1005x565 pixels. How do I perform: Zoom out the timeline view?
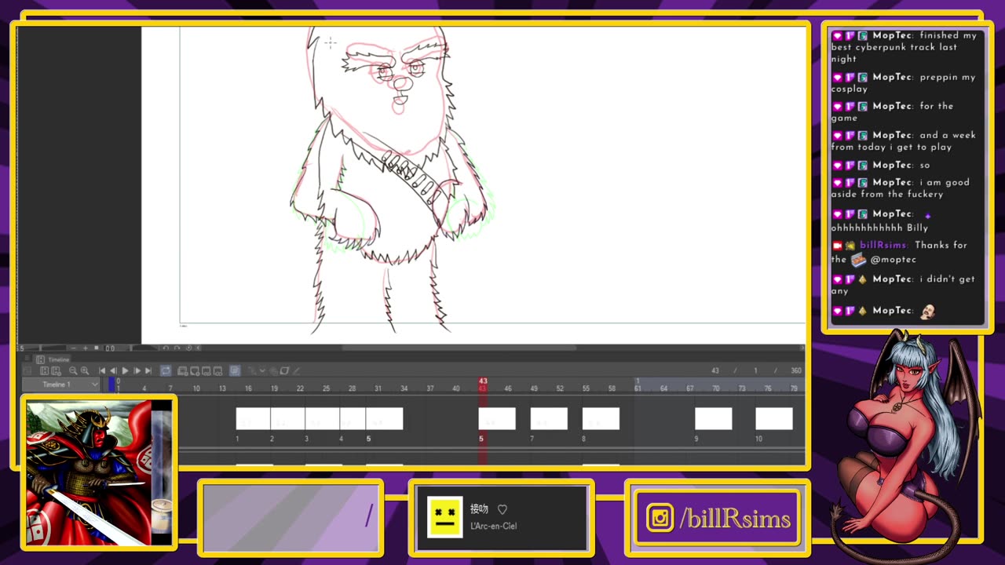click(73, 370)
